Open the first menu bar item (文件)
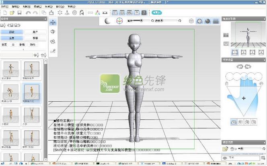The image size is (267, 166). click(4, 6)
